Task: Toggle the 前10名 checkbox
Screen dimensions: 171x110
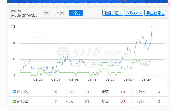Action: pyautogui.click(x=14, y=101)
